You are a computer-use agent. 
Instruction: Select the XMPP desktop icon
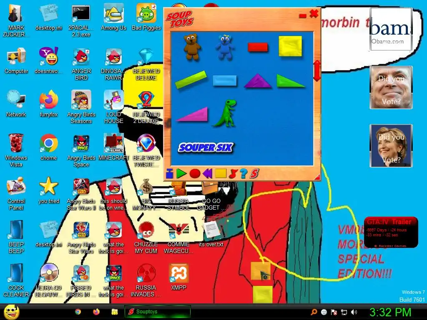(178, 277)
